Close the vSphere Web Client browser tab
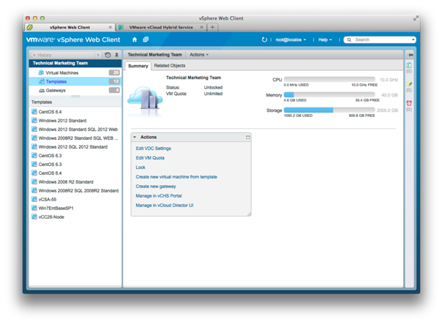Viewport: 442px width, 324px height. coord(110,27)
